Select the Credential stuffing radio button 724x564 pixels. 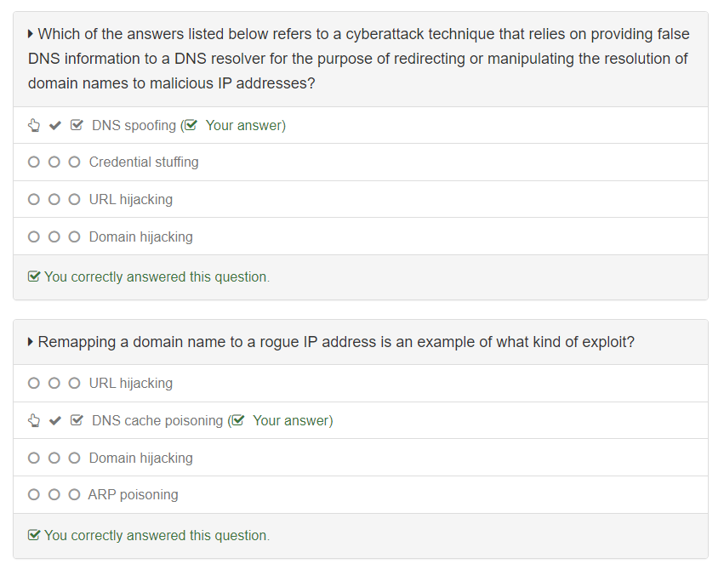pos(34,162)
